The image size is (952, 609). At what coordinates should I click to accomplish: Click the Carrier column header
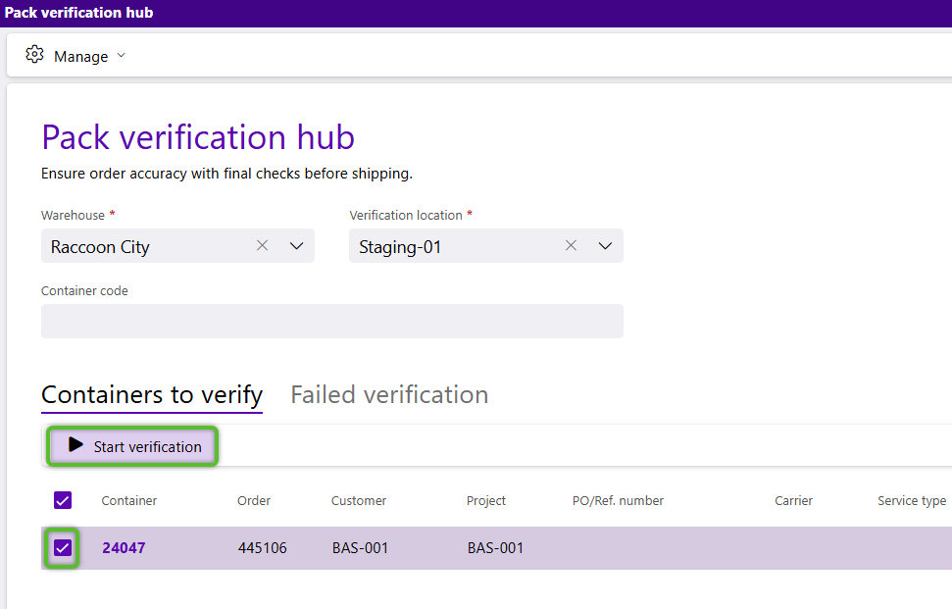pos(793,500)
